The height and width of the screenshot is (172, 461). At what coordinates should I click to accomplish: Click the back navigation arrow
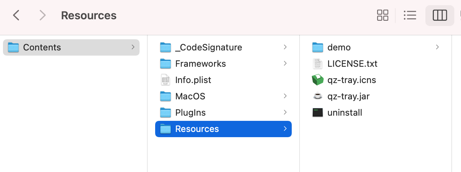(x=16, y=15)
